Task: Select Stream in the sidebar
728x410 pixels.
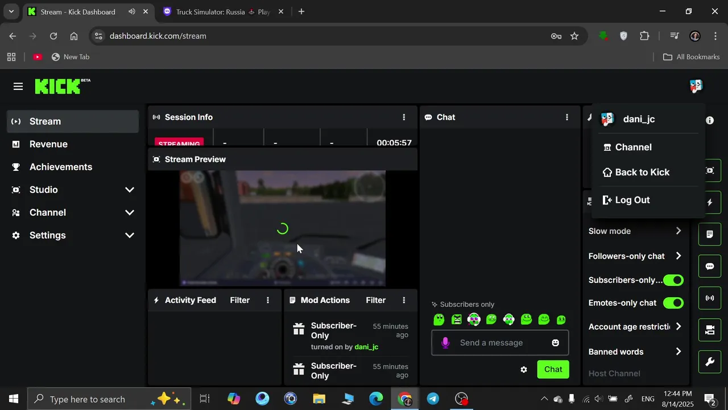Action: 73,121
